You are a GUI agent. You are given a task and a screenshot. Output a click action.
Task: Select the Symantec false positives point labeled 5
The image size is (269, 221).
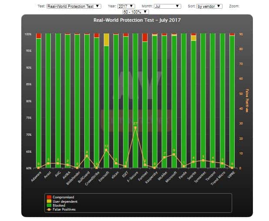[203, 161]
